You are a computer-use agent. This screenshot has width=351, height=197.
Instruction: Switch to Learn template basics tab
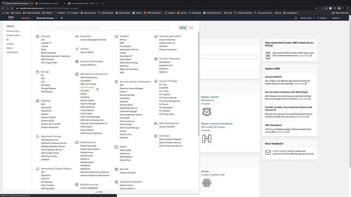83,3
